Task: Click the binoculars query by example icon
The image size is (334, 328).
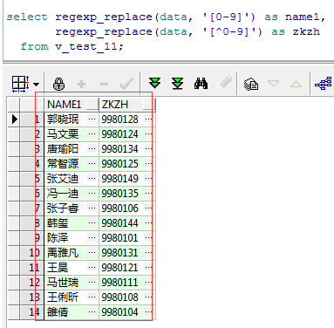Action: [x=201, y=84]
